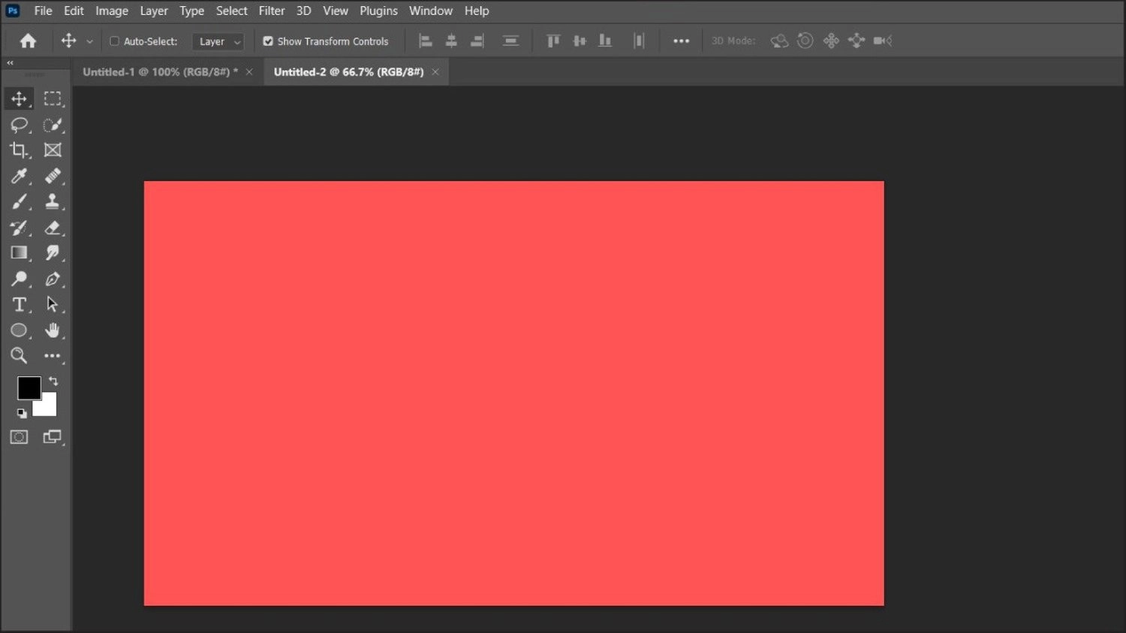Viewport: 1126px width, 633px height.
Task: Close the Untitled-1 document tab
Action: [249, 72]
